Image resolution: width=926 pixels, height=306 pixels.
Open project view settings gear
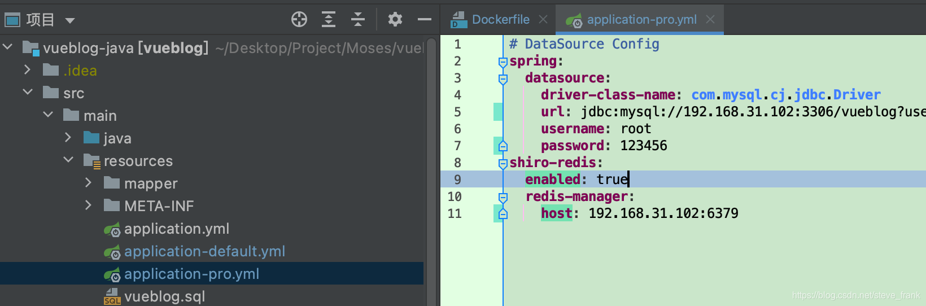coord(395,20)
